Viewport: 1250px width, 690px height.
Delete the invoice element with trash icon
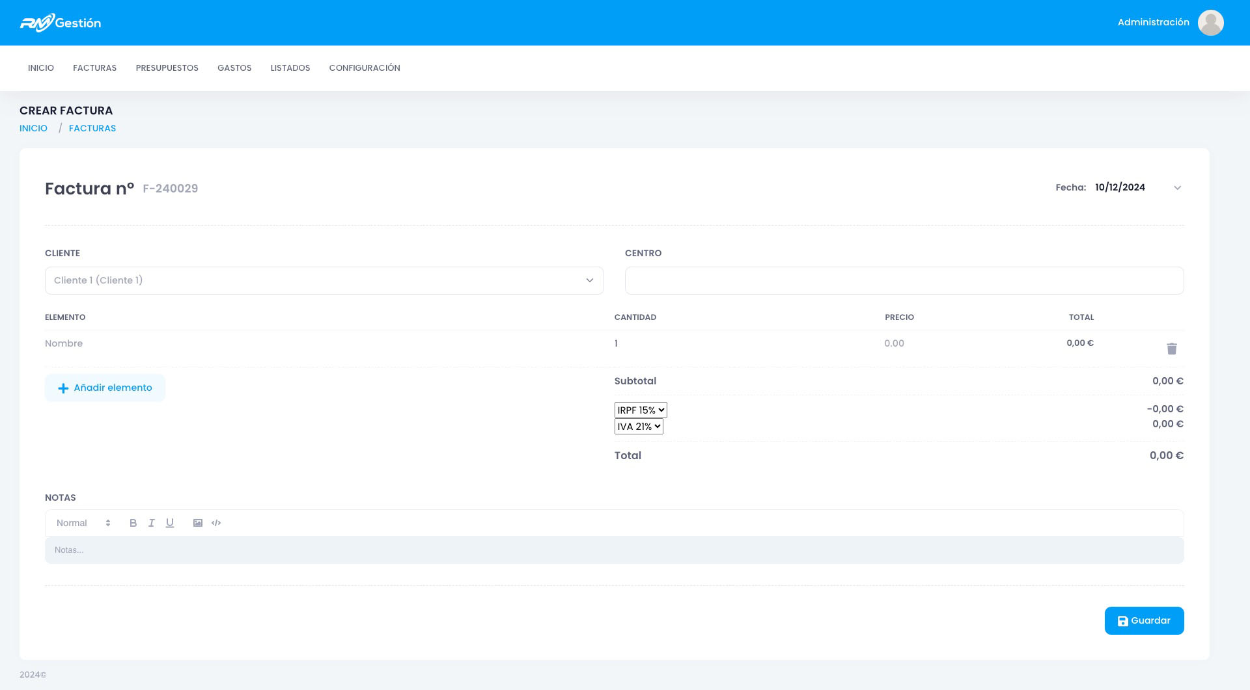(1172, 349)
